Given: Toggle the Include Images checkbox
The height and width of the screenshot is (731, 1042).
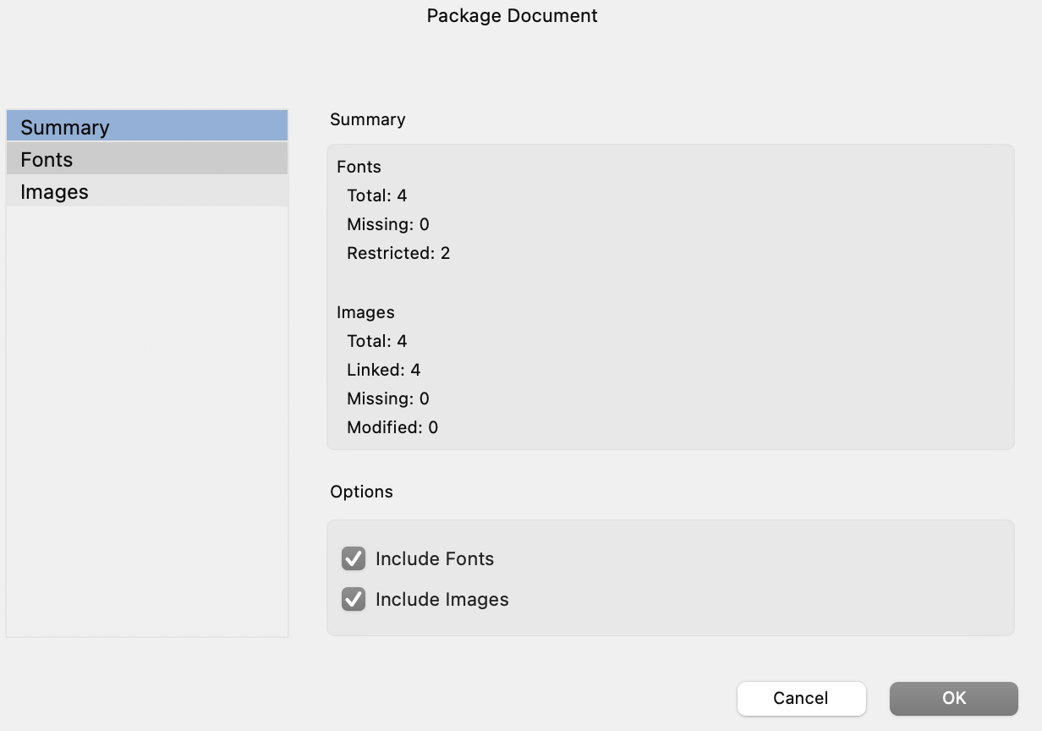Looking at the screenshot, I should click(354, 599).
